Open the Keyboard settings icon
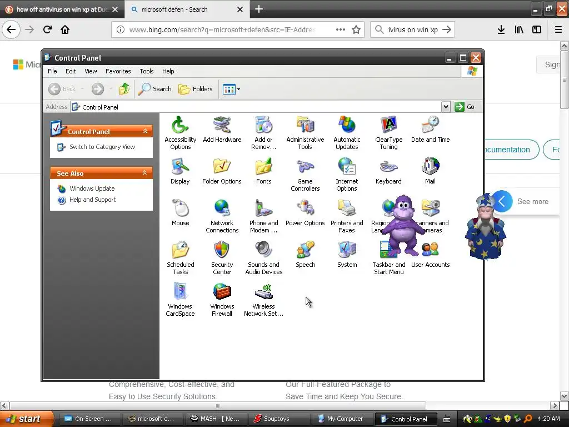The width and height of the screenshot is (569, 427). pos(388,171)
